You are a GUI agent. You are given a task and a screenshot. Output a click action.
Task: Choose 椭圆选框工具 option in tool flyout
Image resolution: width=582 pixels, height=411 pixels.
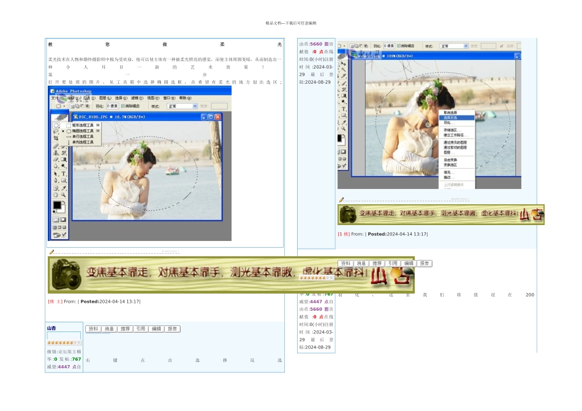82,131
